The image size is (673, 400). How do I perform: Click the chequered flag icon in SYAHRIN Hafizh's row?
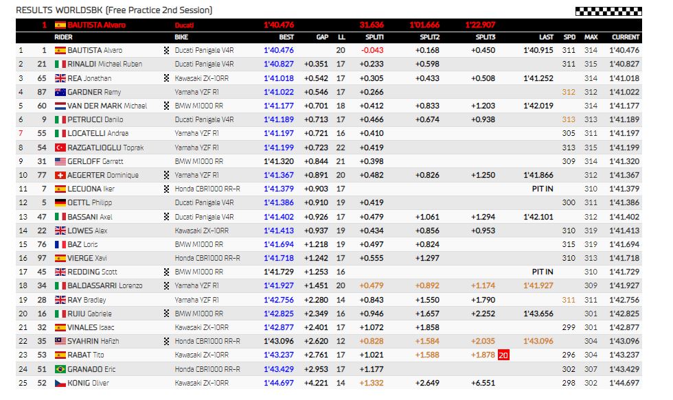coord(166,341)
